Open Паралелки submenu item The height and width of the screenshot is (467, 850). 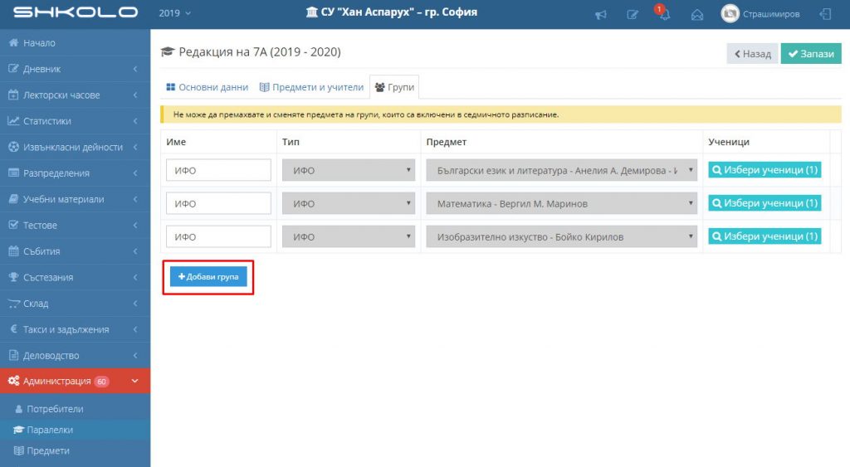click(75, 430)
